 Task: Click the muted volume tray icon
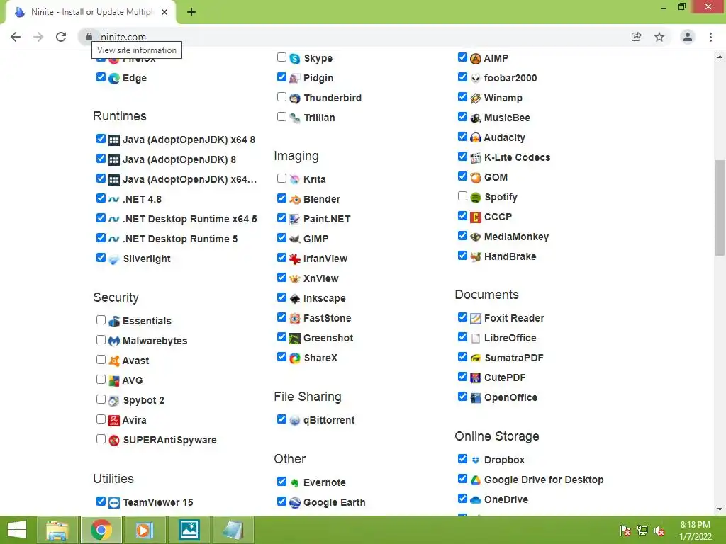(659, 531)
